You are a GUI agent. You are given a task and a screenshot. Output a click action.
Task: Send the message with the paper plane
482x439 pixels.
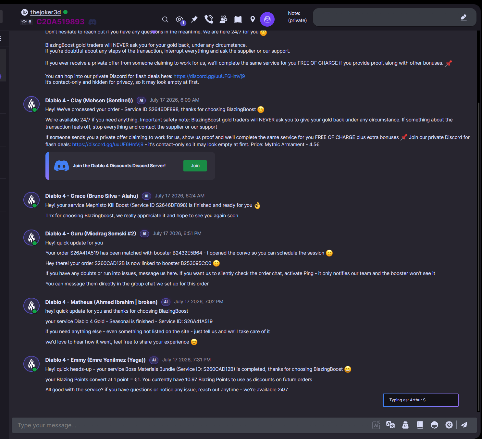coord(464,425)
